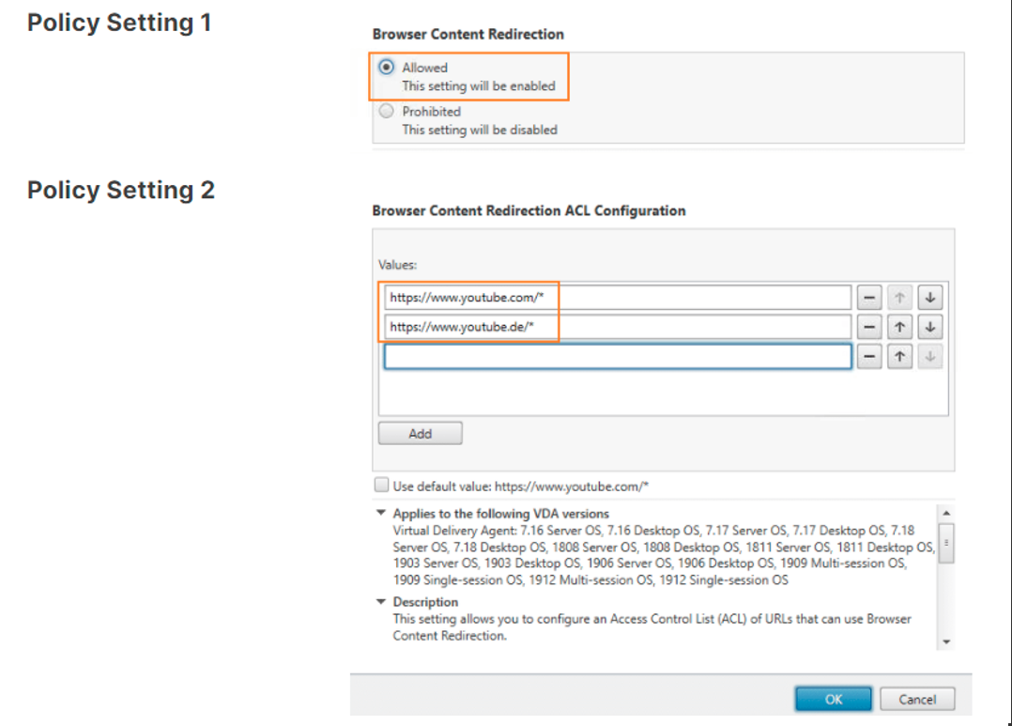Move the youtube.de entry up

click(x=899, y=327)
